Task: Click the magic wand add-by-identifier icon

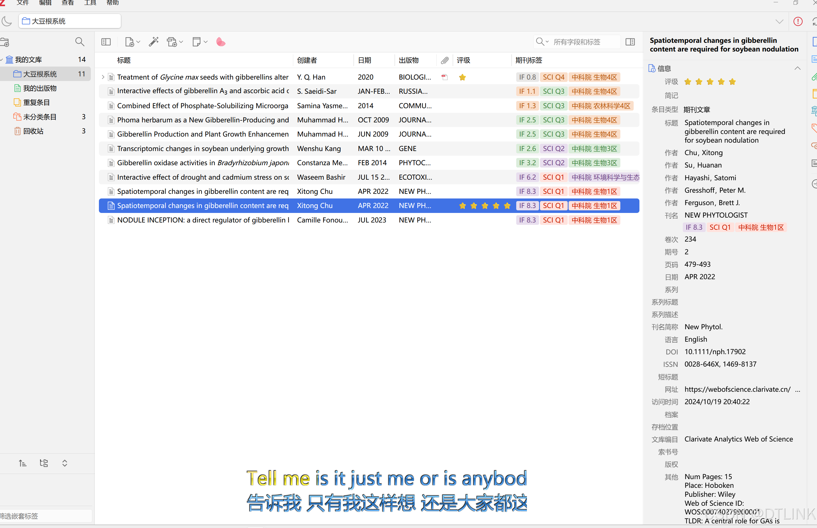Action: 154,42
